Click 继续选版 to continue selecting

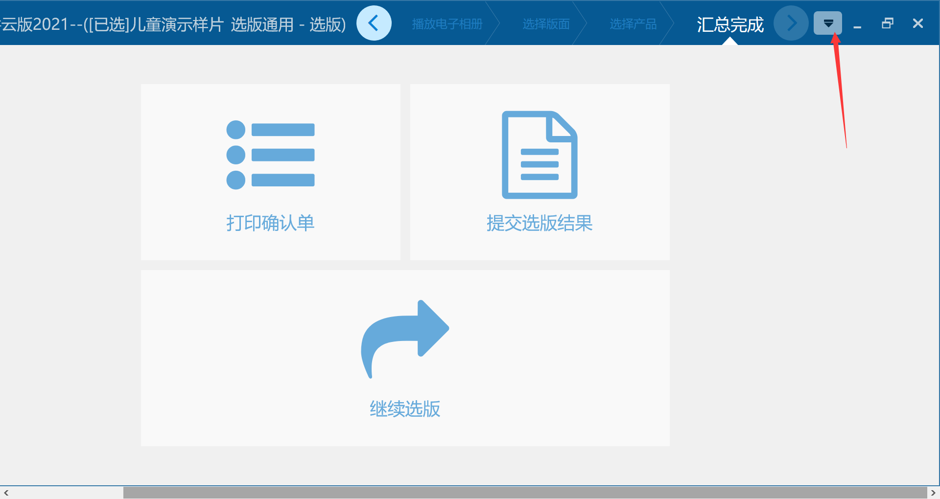[x=404, y=409]
